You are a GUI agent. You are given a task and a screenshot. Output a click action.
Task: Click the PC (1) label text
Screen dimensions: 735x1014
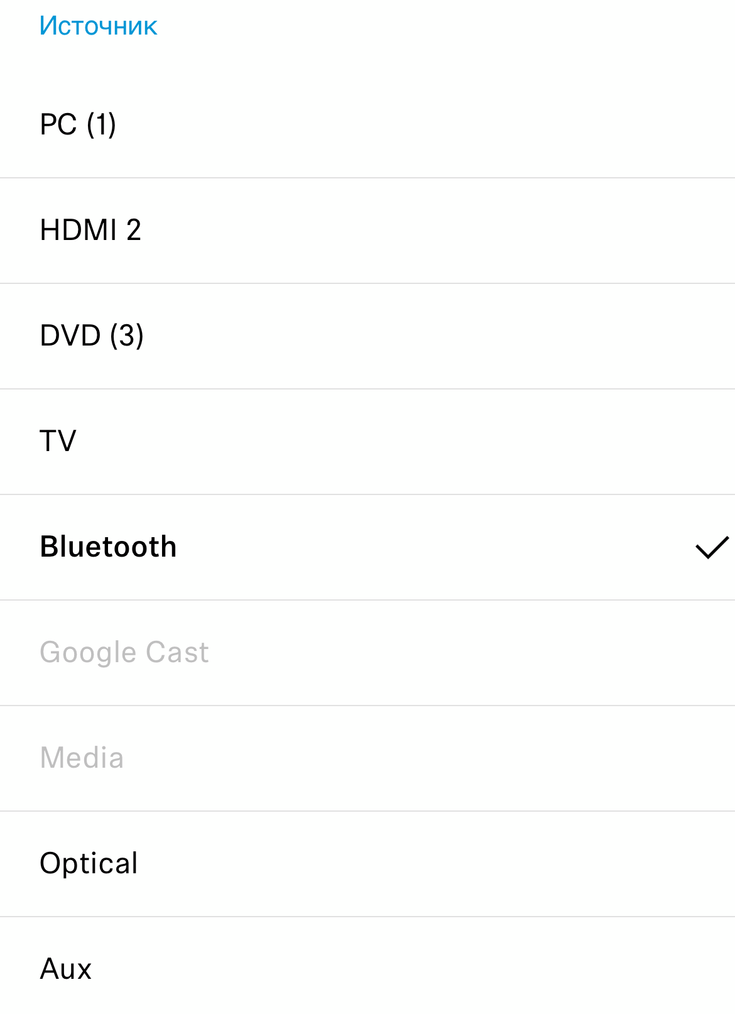click(x=78, y=124)
